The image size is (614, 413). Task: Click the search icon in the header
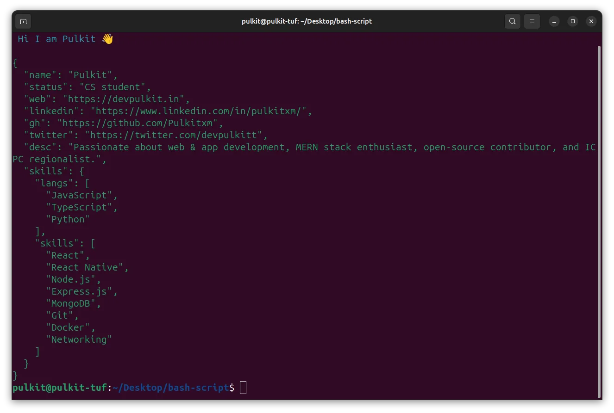click(512, 21)
